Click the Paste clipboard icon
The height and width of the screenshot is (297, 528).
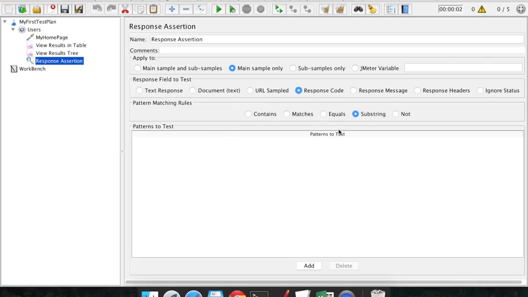click(x=153, y=9)
